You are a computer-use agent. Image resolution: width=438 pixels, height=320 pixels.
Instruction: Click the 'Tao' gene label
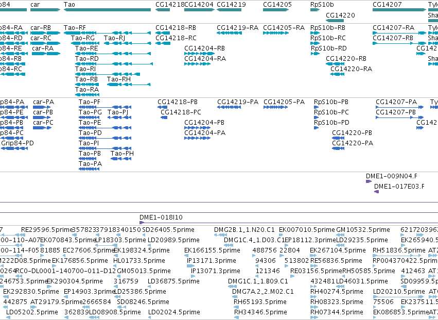69,5
